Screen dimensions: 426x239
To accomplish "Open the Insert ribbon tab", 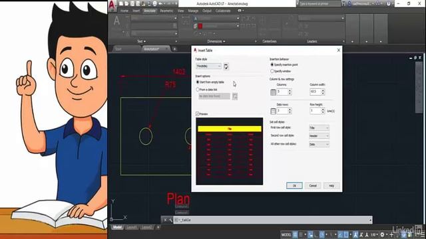I will [x=136, y=11].
